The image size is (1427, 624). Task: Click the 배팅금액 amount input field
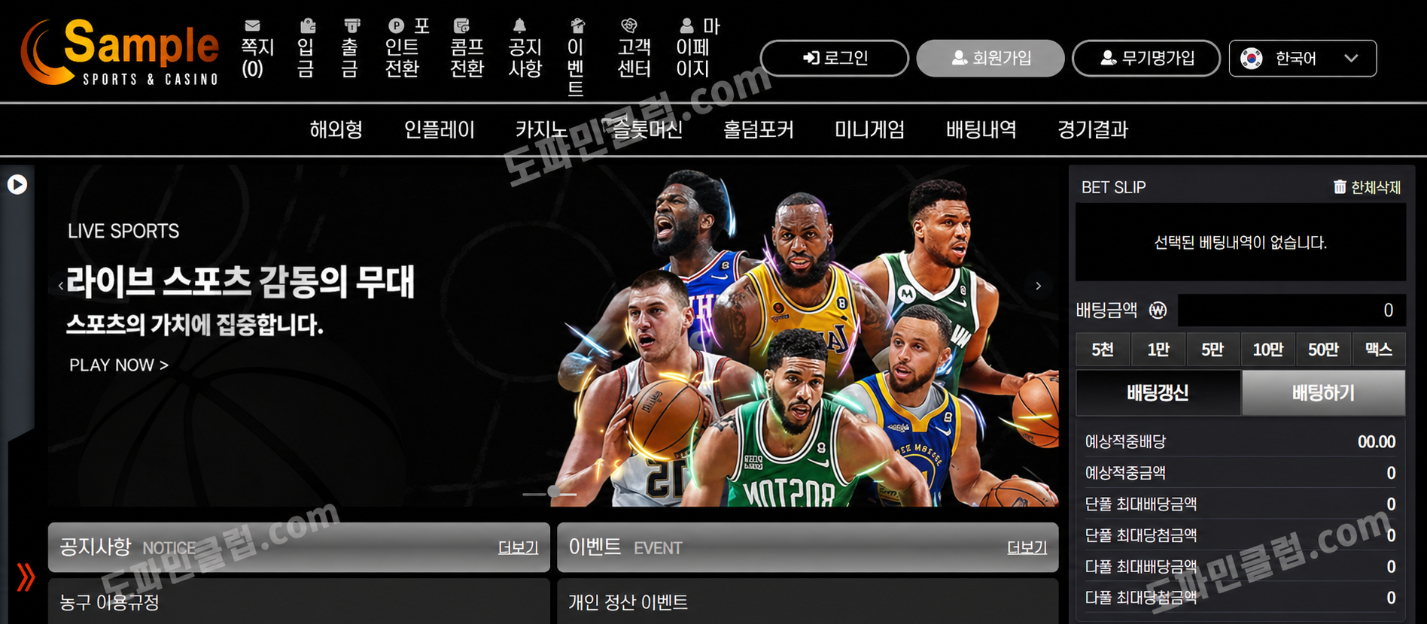click(1290, 310)
